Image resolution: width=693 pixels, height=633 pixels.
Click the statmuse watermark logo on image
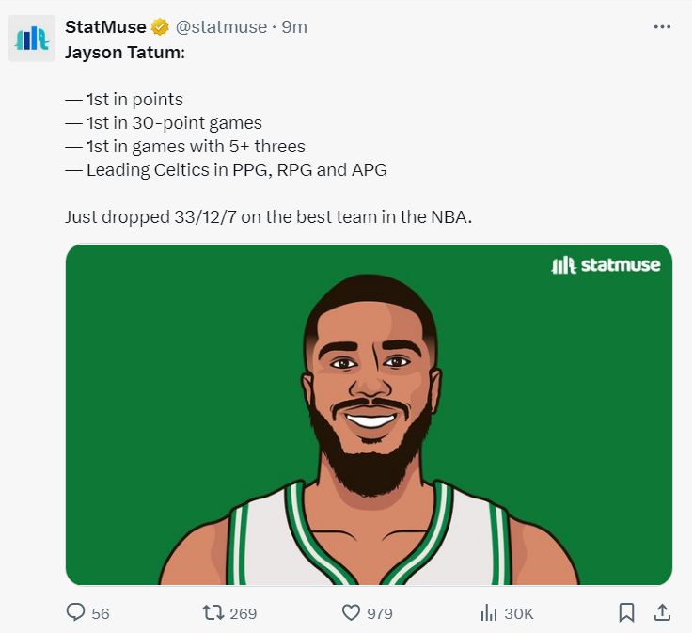click(x=606, y=265)
